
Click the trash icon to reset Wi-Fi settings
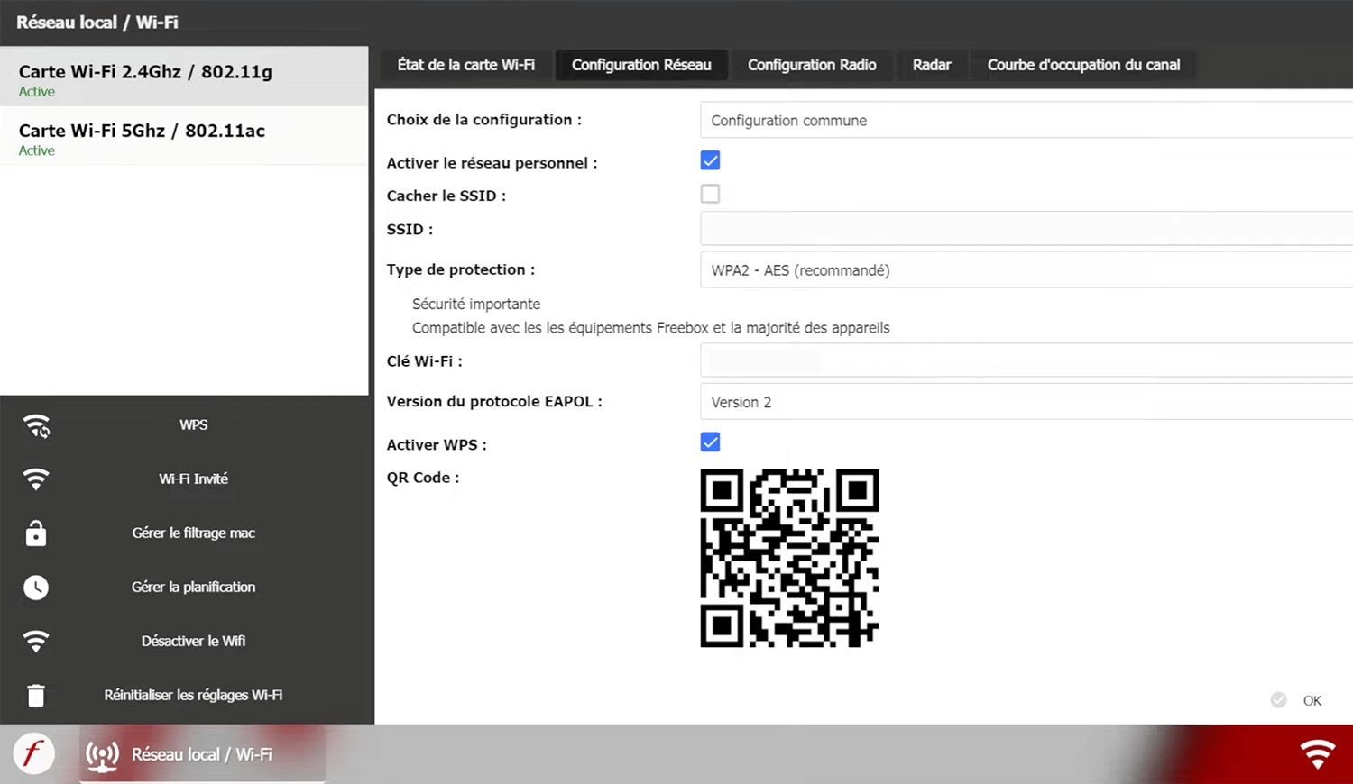pos(36,696)
